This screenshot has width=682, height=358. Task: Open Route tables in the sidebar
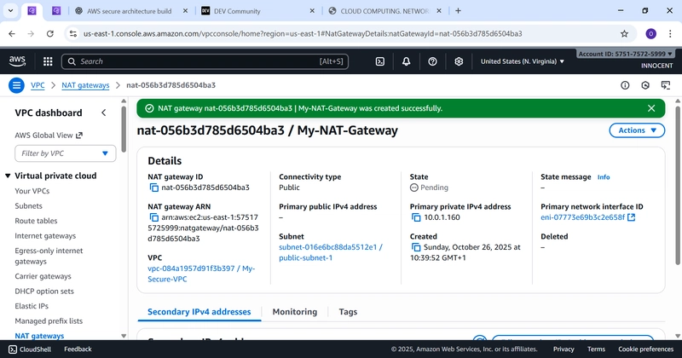(36, 221)
